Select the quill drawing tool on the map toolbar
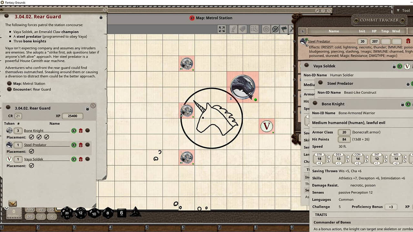This screenshot has width=413, height=232. (x=233, y=29)
